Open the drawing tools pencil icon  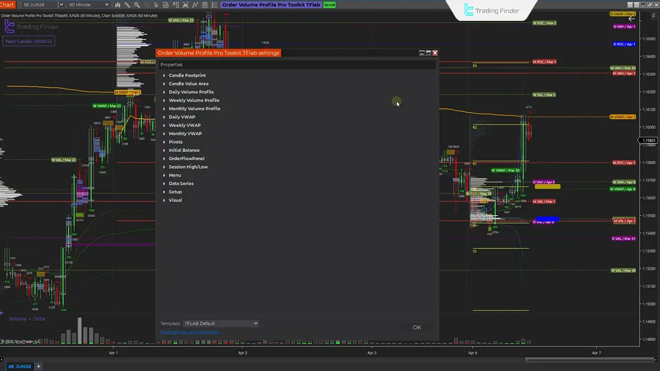click(x=127, y=4)
